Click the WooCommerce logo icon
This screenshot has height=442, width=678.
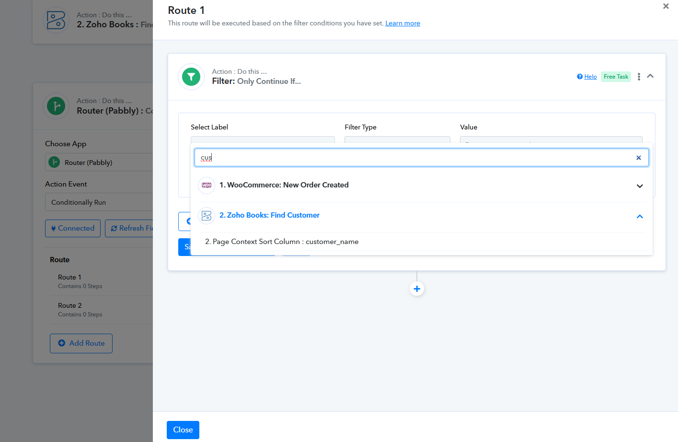207,185
